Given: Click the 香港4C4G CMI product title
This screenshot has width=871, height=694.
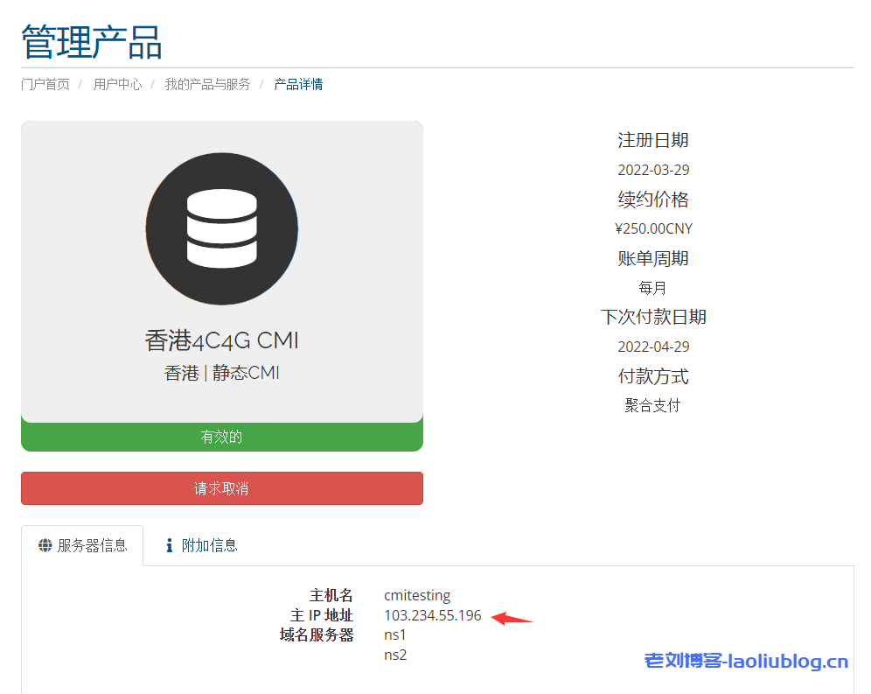Looking at the screenshot, I should (221, 340).
